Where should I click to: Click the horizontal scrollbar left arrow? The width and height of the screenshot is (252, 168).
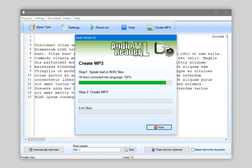pyautogui.click(x=26, y=139)
